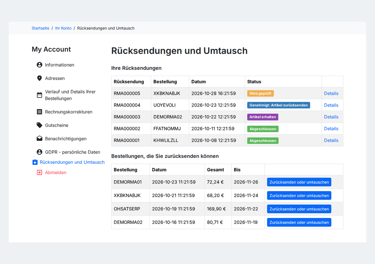Screen dimensions: 375x264
Task: Click the RMA000005 return number
Action: (127, 93)
